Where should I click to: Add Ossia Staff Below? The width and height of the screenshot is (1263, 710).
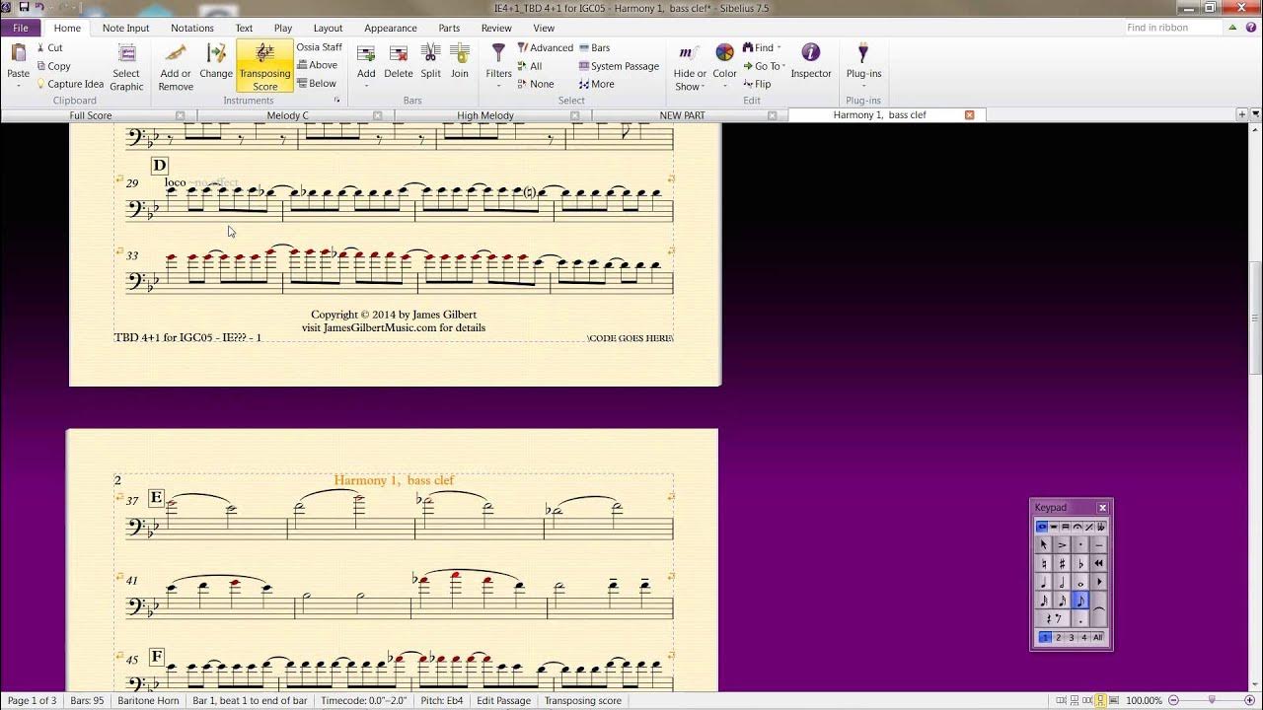click(317, 83)
